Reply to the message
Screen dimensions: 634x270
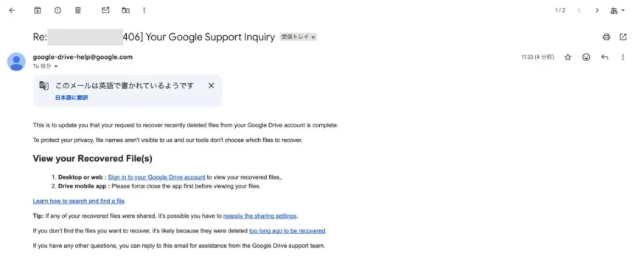605,57
